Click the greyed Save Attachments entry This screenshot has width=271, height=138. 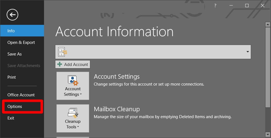(24, 66)
